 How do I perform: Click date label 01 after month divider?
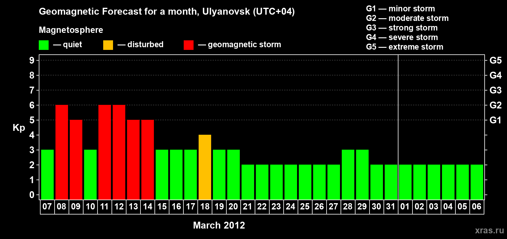(x=405, y=207)
